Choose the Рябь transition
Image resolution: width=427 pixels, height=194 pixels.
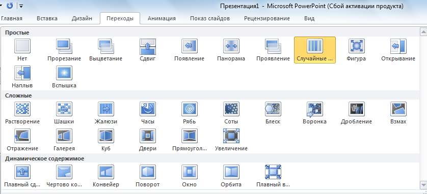click(x=189, y=113)
